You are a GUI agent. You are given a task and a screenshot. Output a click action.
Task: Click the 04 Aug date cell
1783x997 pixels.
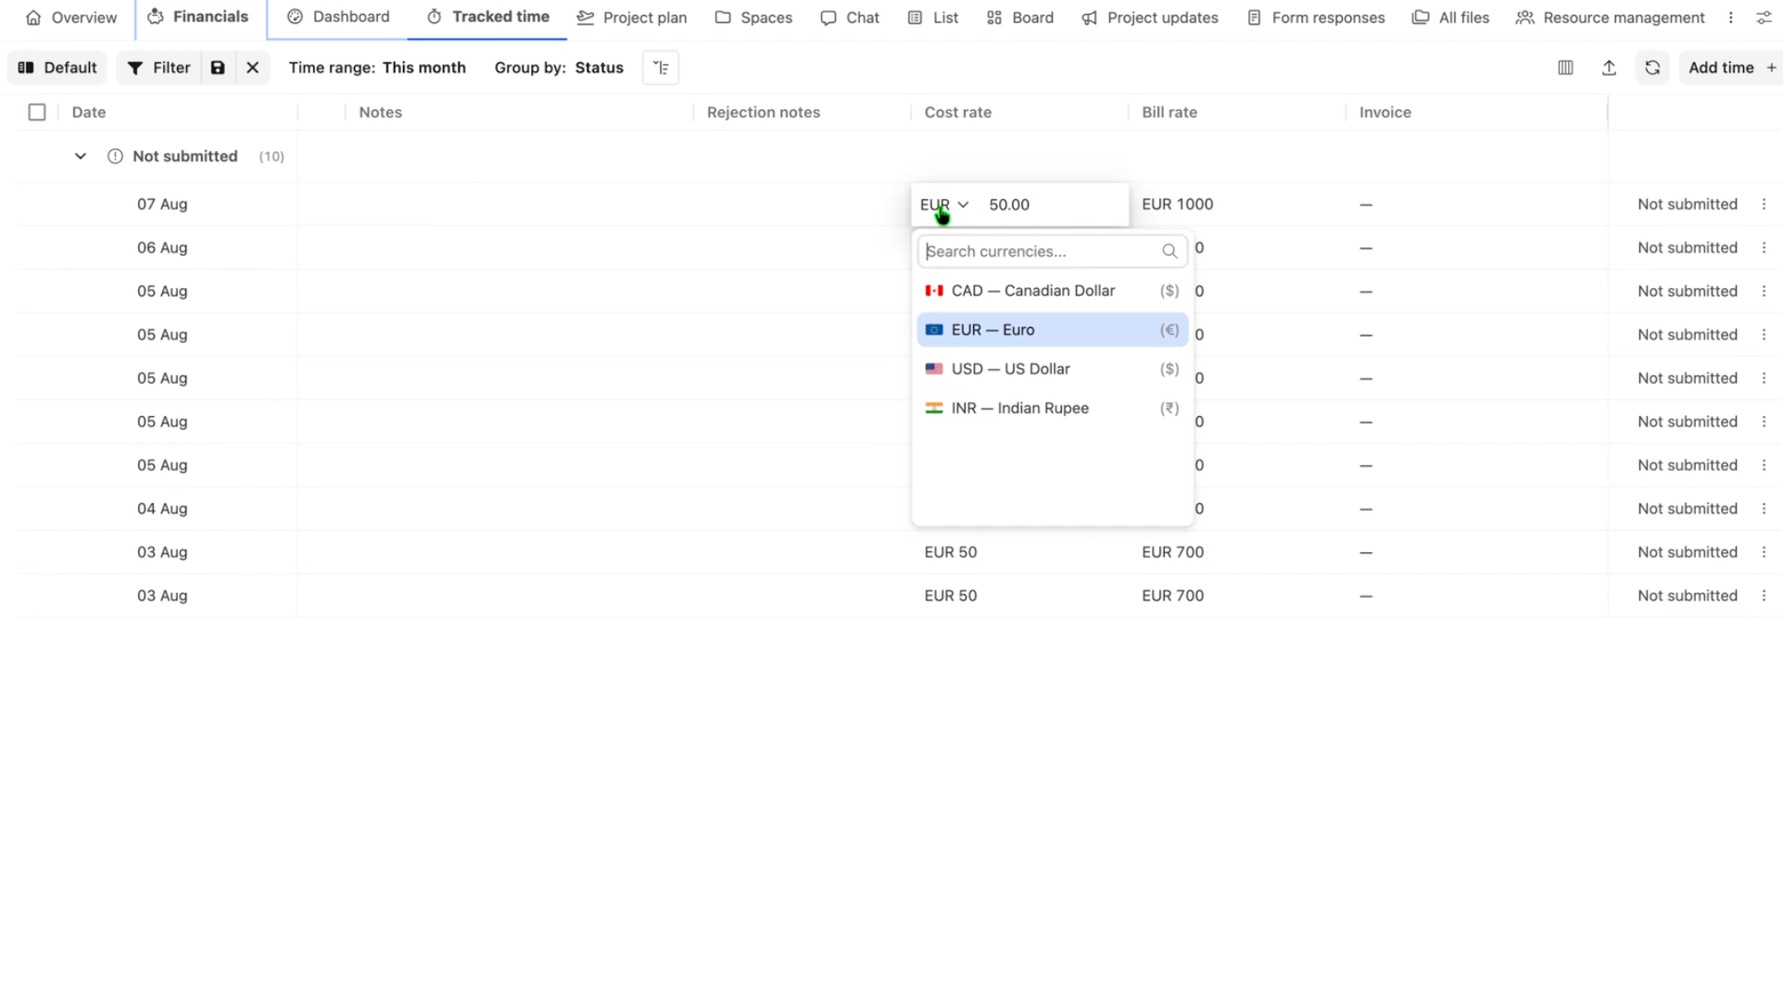tap(162, 509)
